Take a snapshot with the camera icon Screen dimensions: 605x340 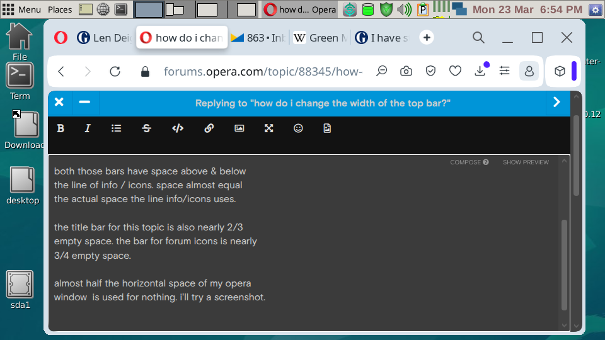(406, 71)
